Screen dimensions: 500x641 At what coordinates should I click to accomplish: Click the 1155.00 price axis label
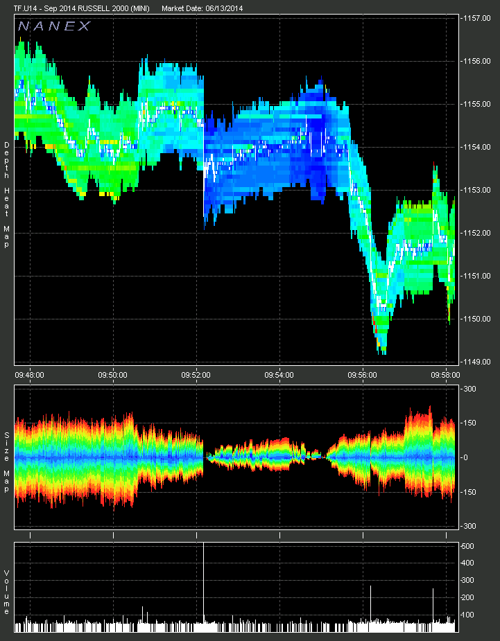[x=476, y=104]
